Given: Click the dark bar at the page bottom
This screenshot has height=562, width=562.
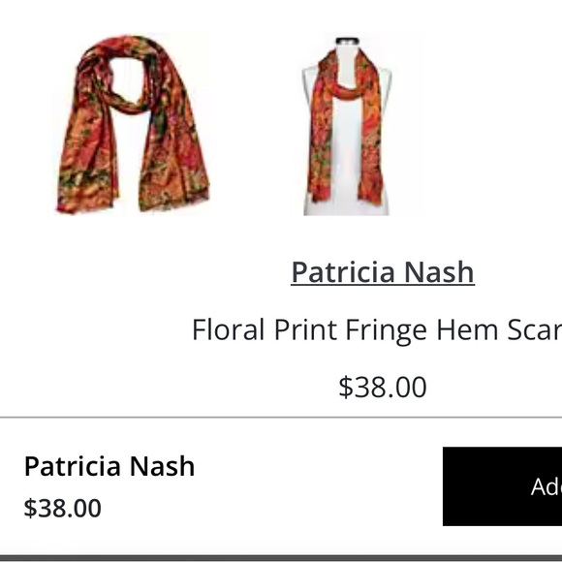Looking at the screenshot, I should point(281,558).
